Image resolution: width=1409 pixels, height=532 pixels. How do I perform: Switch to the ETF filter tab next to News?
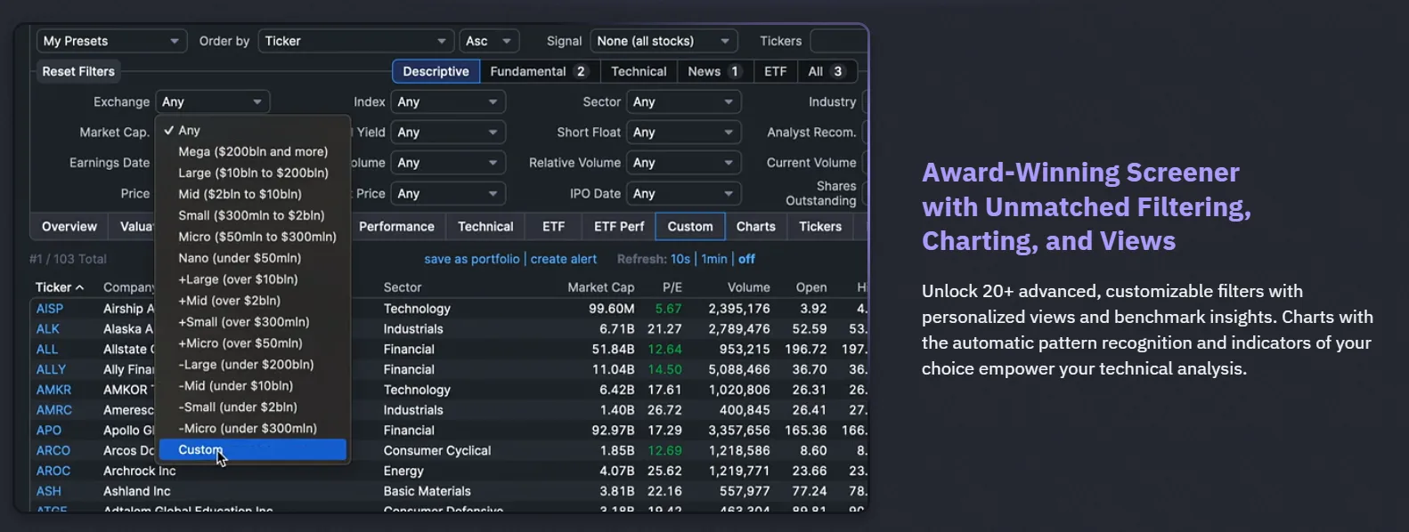pos(775,71)
